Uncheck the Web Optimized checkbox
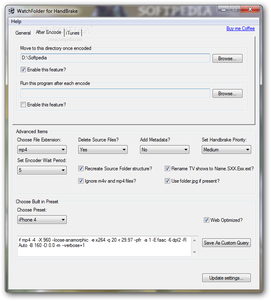Viewport: 271px width, 301px height. pos(206,220)
